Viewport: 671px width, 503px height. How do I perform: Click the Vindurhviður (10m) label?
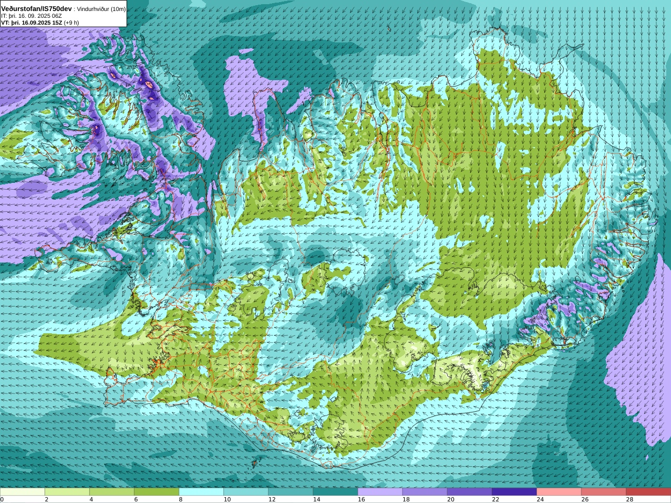[x=101, y=9]
